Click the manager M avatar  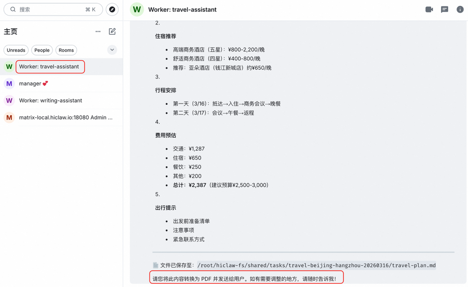pyautogui.click(x=9, y=84)
